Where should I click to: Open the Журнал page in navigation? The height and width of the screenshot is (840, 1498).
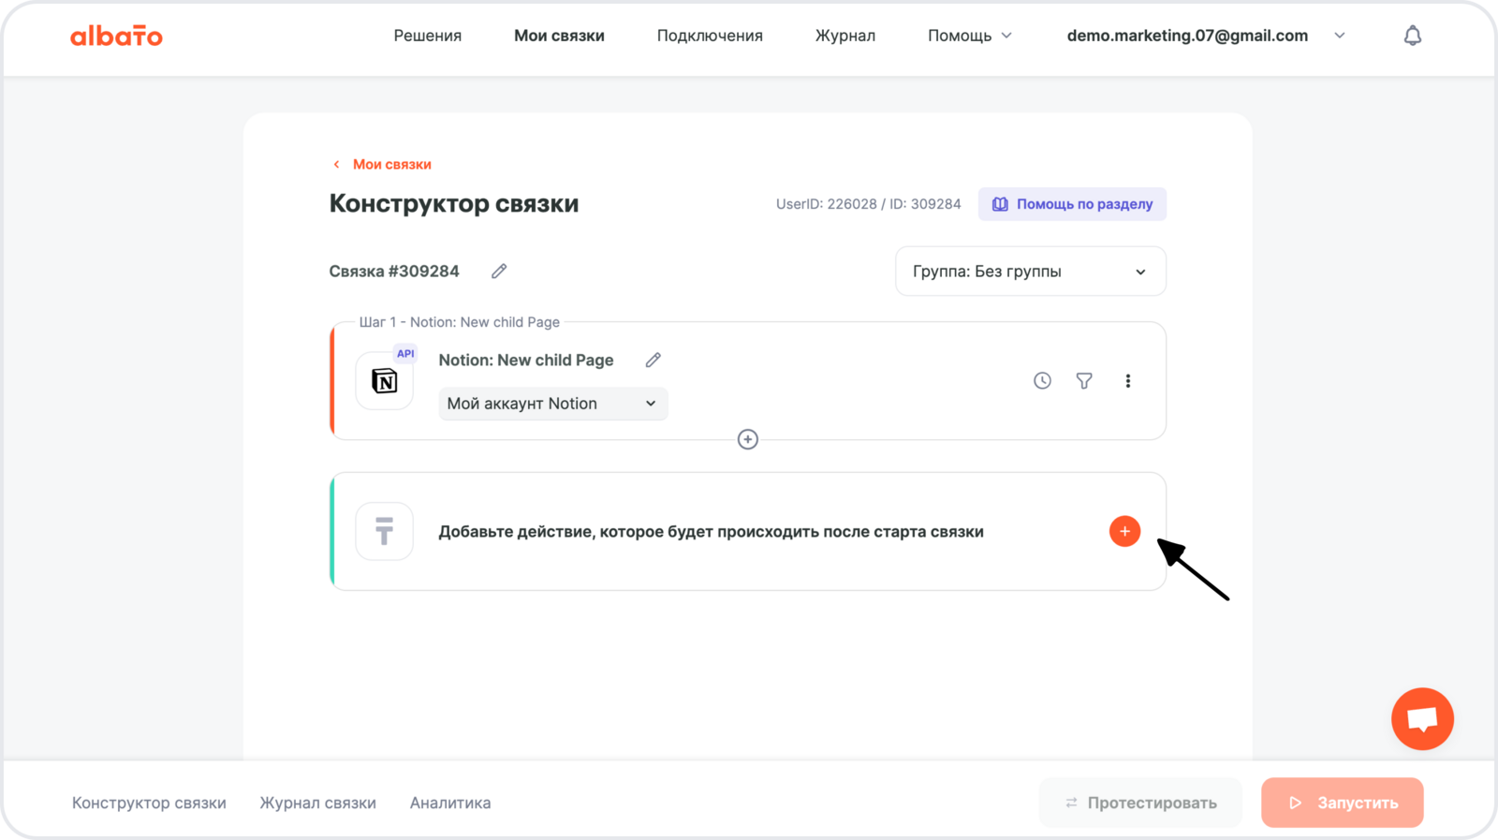(844, 36)
